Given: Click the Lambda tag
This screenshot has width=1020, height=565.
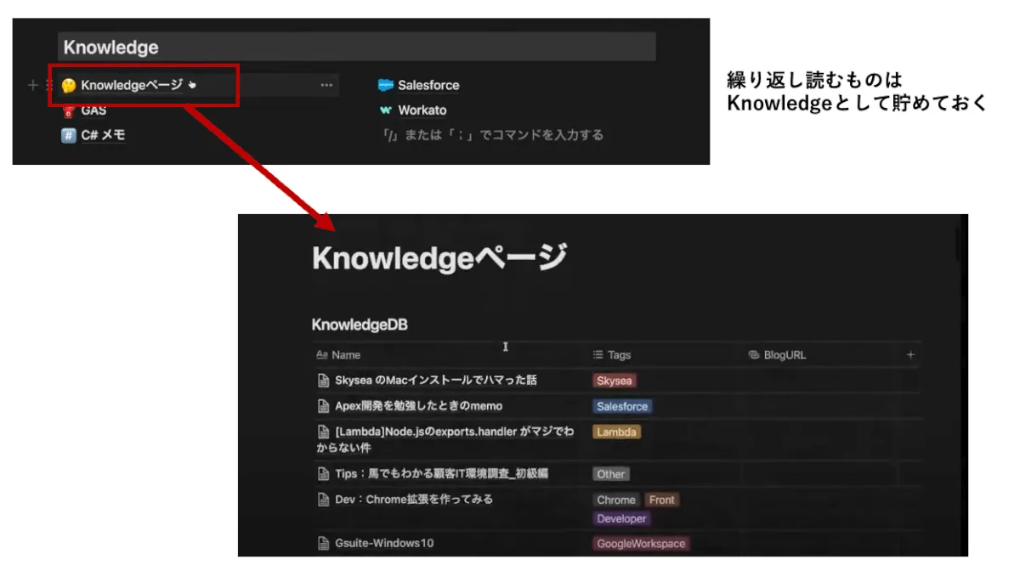Looking at the screenshot, I should (617, 432).
